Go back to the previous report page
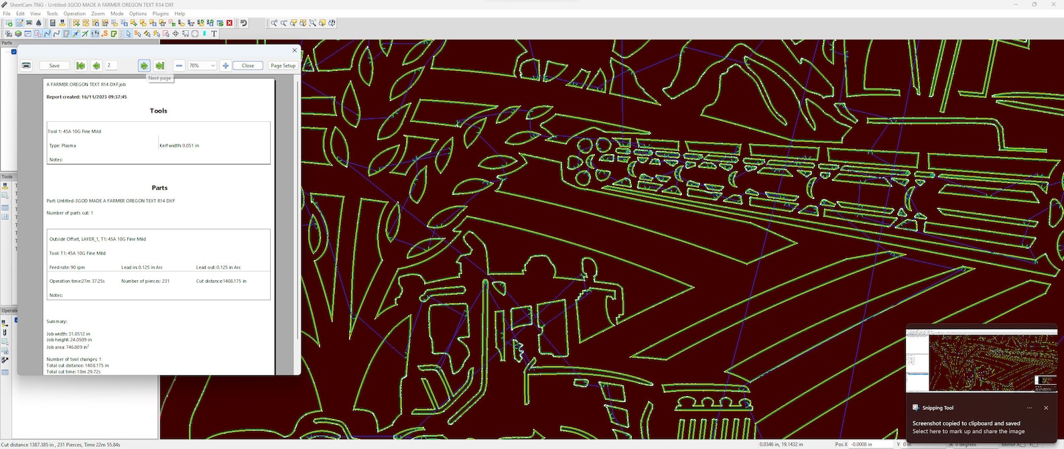This screenshot has height=449, width=1064. coord(96,66)
